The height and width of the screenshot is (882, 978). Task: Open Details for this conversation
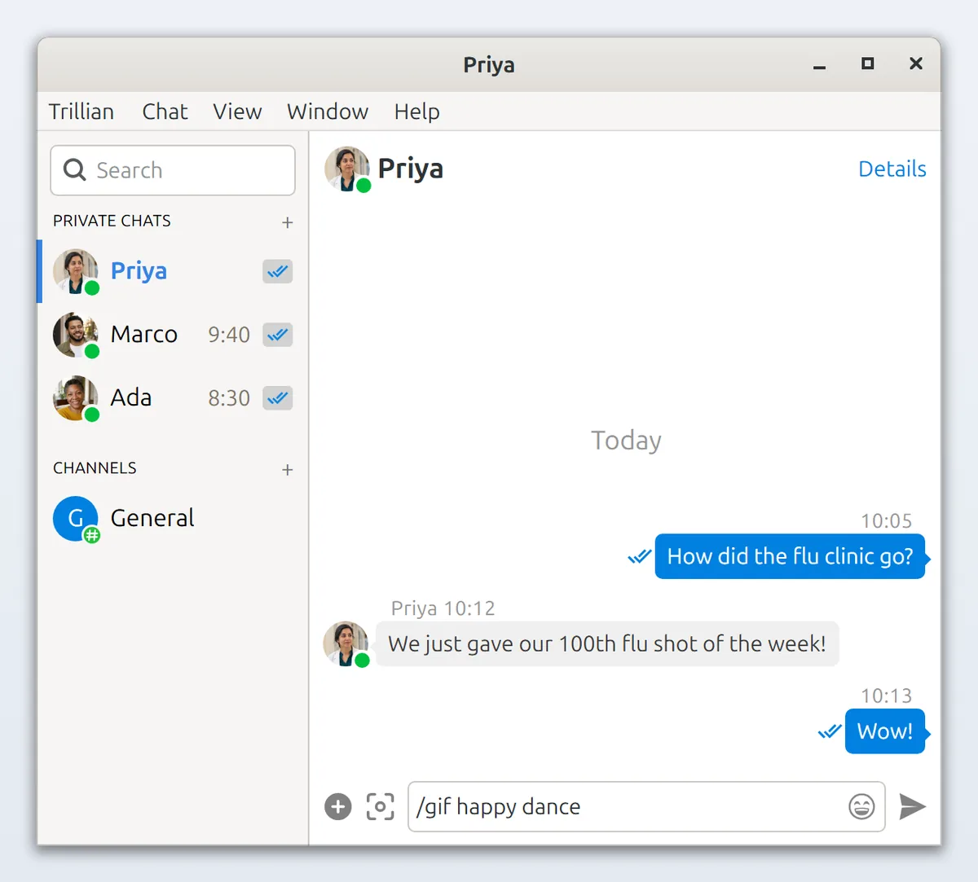(892, 169)
